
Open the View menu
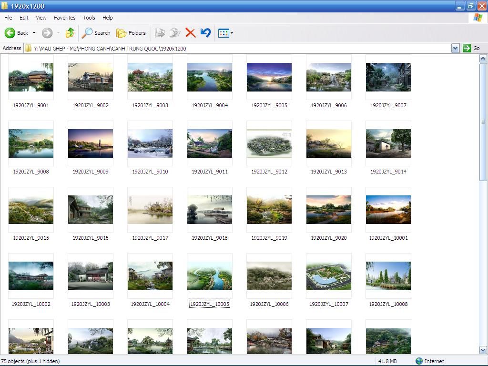(x=41, y=18)
